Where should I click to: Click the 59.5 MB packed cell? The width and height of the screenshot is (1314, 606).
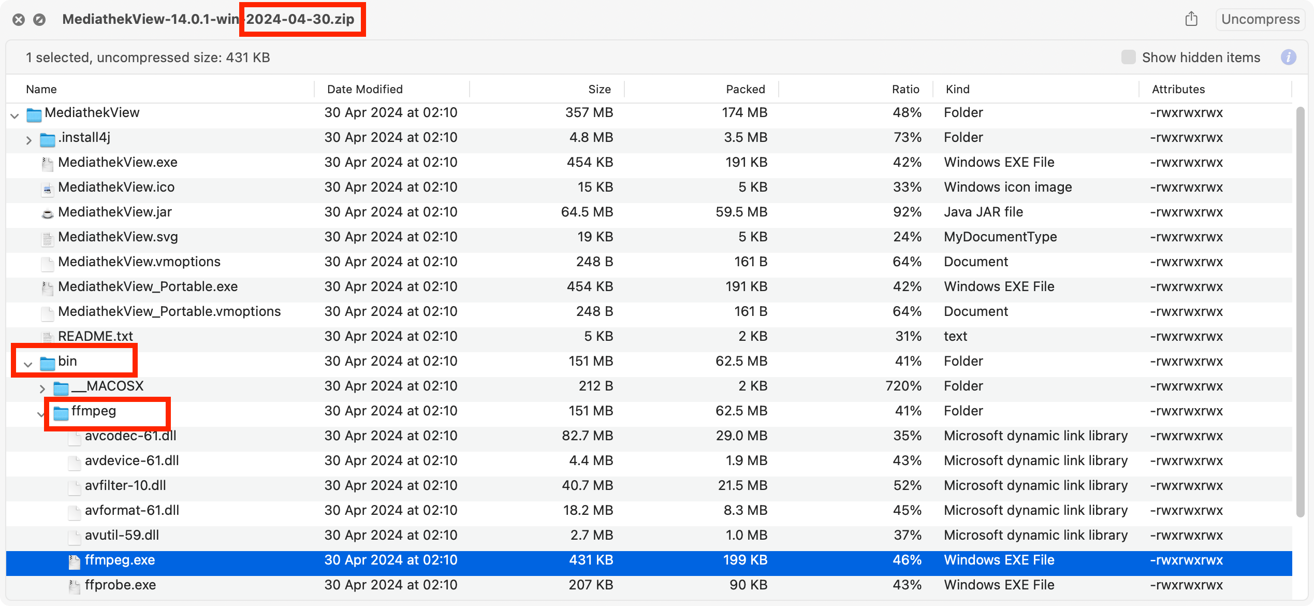click(741, 212)
